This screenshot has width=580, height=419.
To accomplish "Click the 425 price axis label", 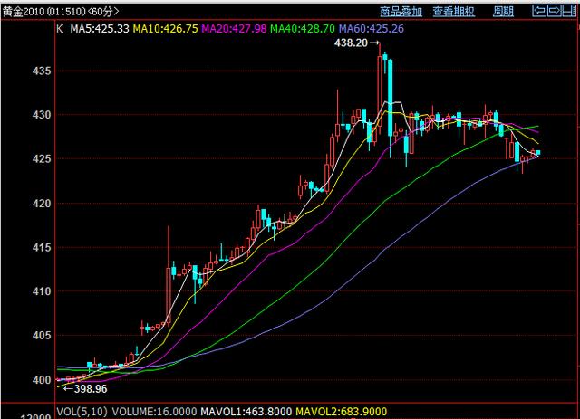I will tap(42, 159).
